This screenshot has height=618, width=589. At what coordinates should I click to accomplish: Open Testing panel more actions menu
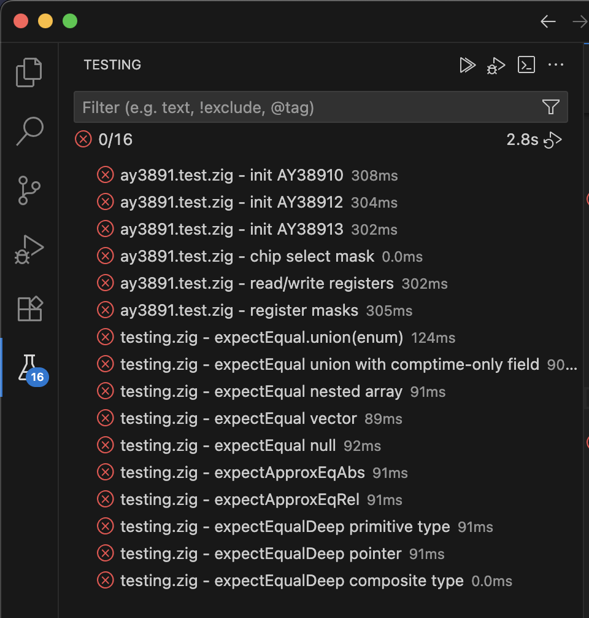point(556,65)
